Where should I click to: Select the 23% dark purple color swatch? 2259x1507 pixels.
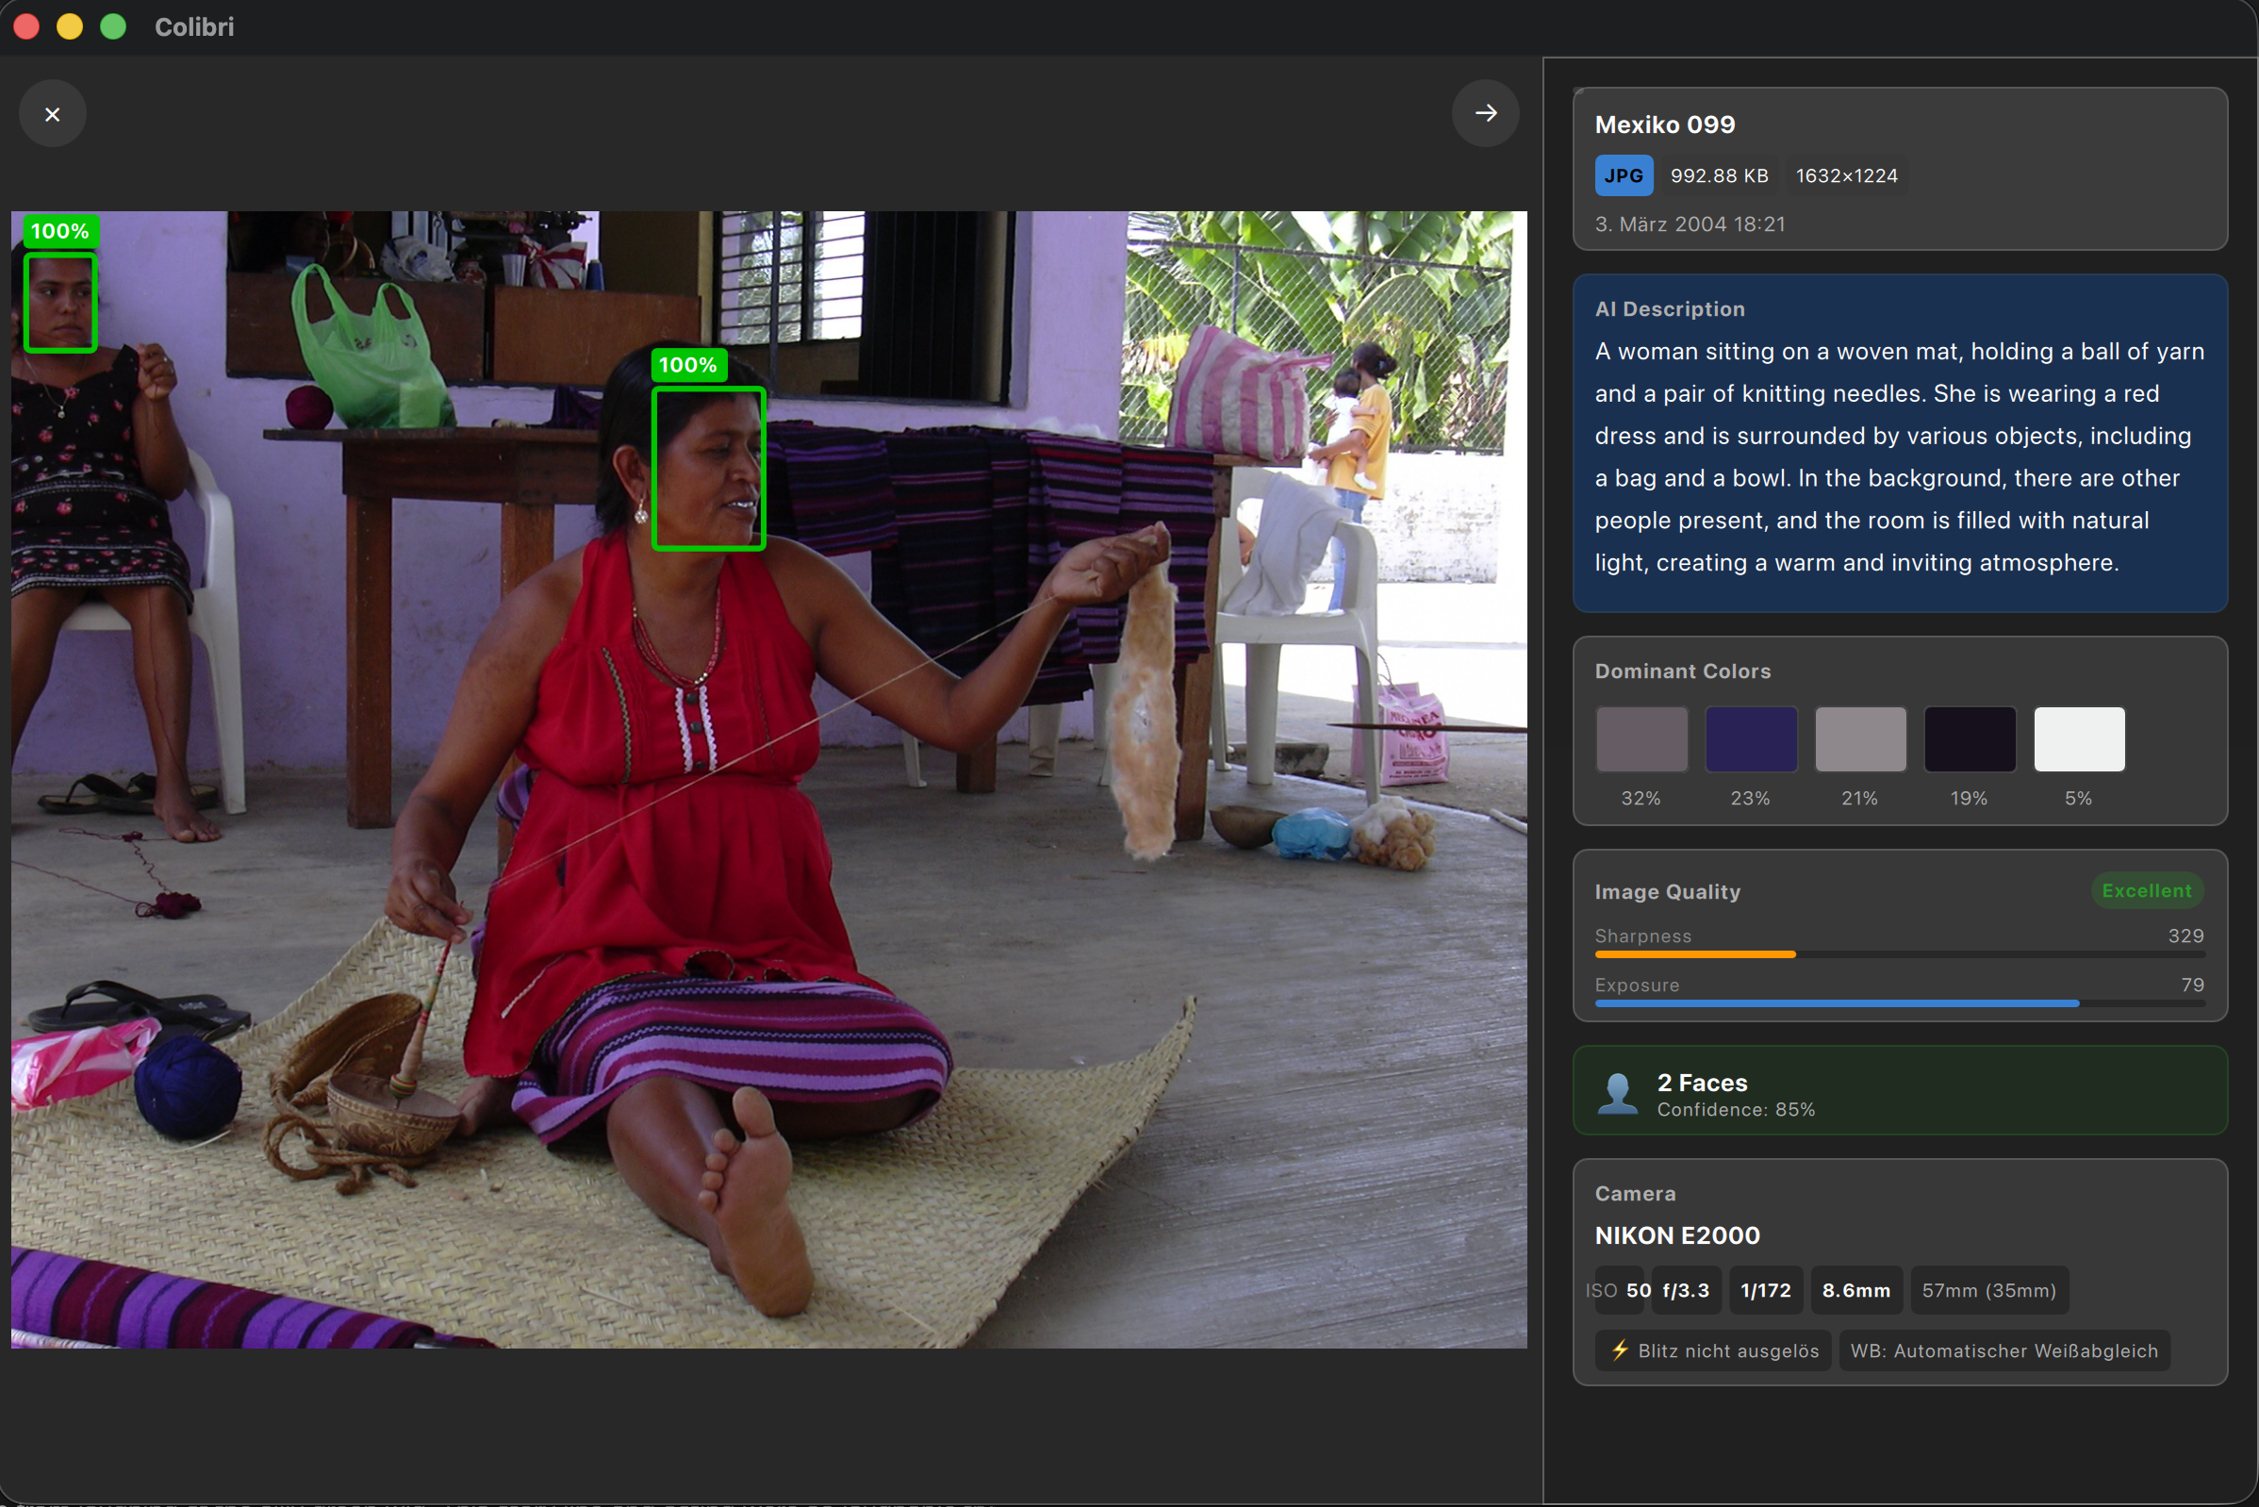click(x=1751, y=738)
